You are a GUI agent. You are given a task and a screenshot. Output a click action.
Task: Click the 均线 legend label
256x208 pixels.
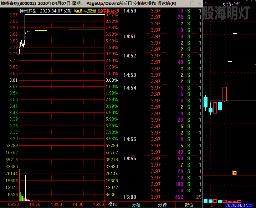(78, 11)
